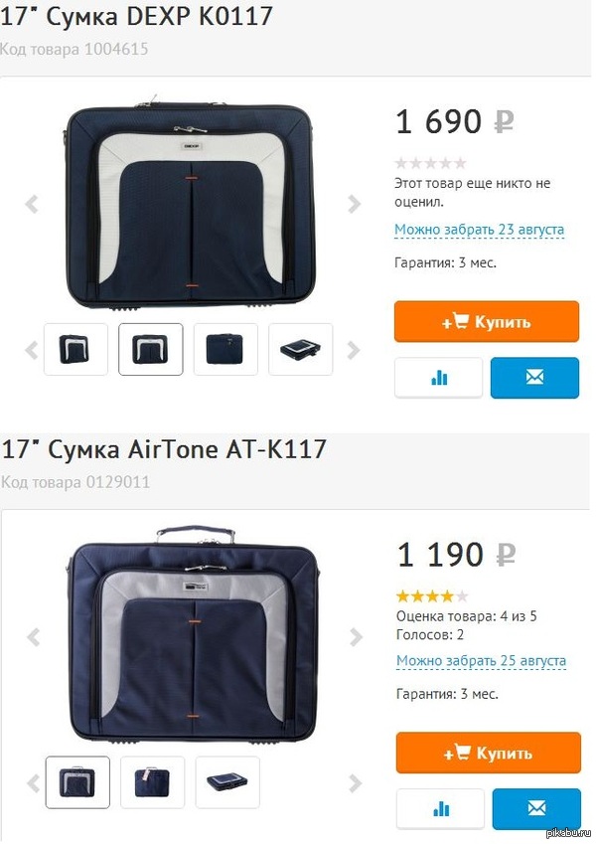Show previous main image of AirTone bag

tap(32, 636)
